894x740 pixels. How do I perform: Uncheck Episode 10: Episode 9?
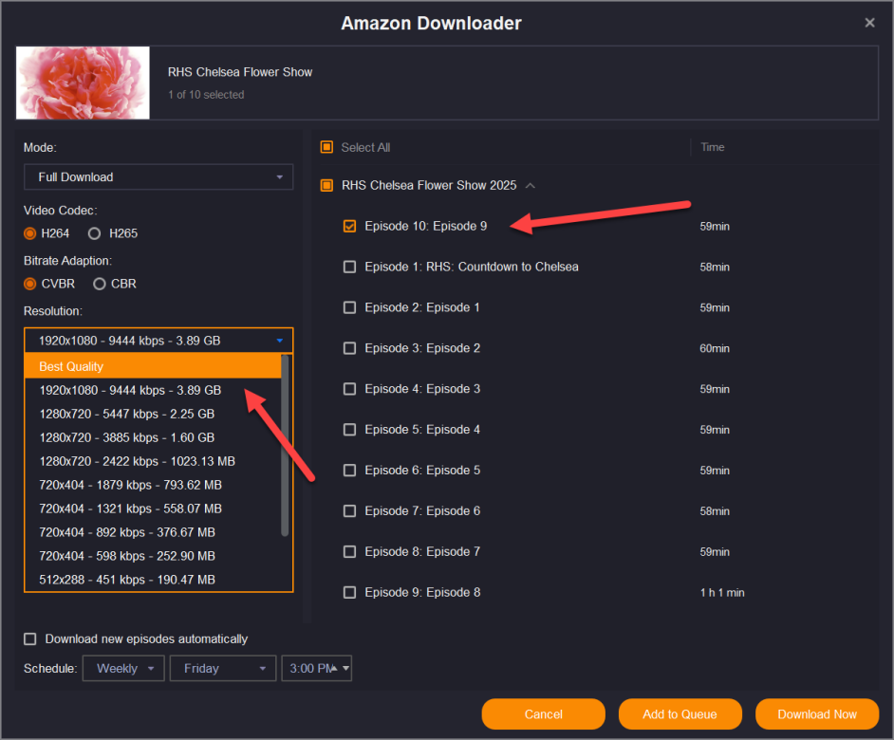[x=349, y=227]
